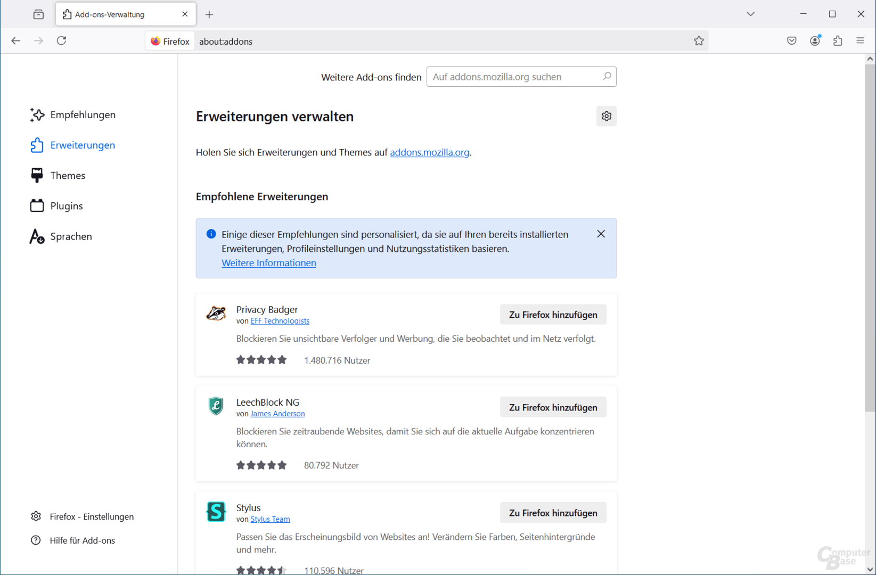Open a new tab with the plus button
Viewport: 876px width, 575px height.
point(209,14)
